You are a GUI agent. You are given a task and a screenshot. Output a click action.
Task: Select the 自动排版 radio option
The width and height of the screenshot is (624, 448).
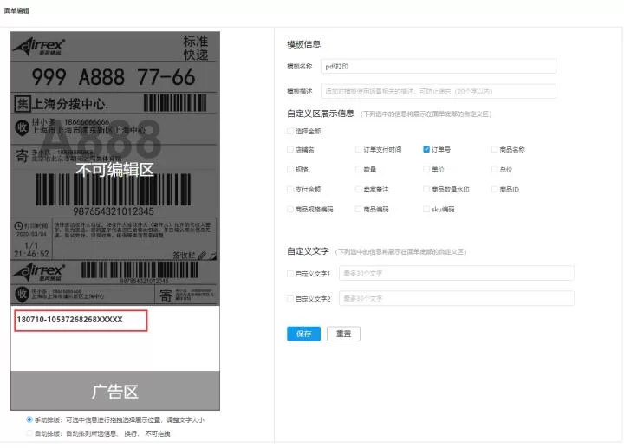click(29, 433)
